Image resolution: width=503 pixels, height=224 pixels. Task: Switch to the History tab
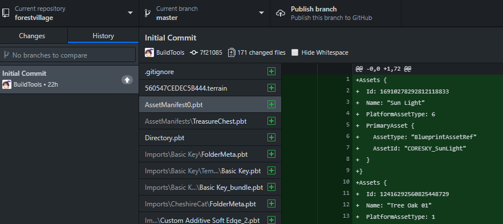click(x=103, y=35)
